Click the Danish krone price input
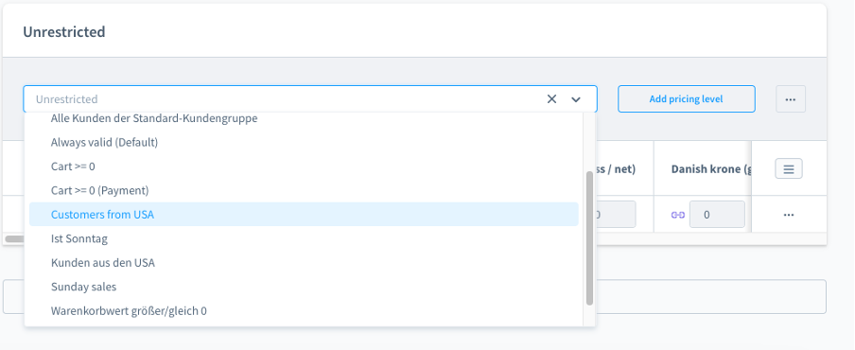This screenshot has width=855, height=350. (x=717, y=214)
